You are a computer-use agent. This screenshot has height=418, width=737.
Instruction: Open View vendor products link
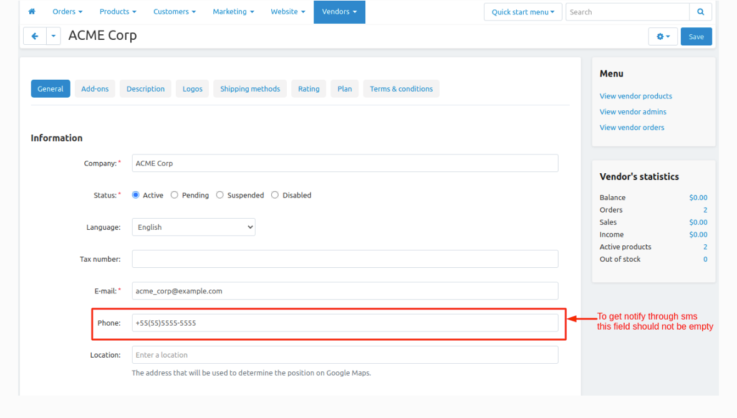point(635,96)
